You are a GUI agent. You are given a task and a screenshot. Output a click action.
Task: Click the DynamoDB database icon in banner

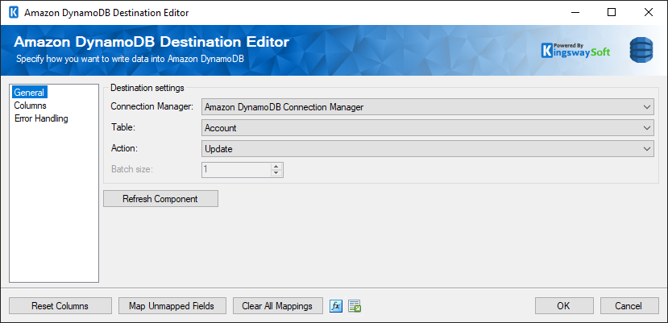[641, 50]
